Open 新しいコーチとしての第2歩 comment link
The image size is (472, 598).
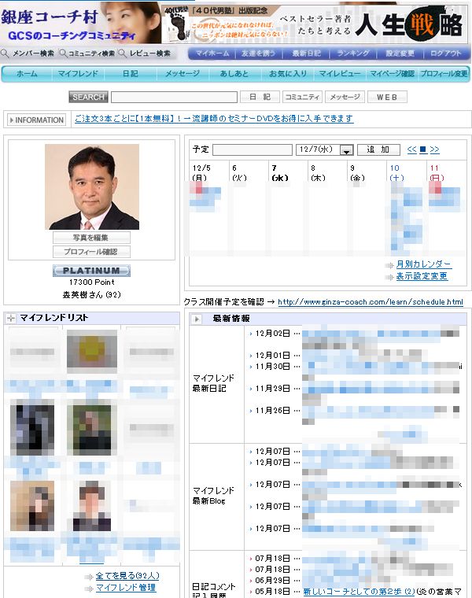point(359,592)
